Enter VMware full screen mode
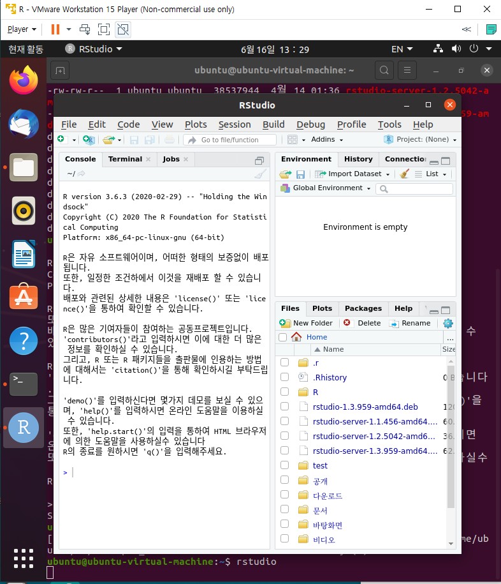Image resolution: width=501 pixels, height=584 pixels. click(104, 29)
